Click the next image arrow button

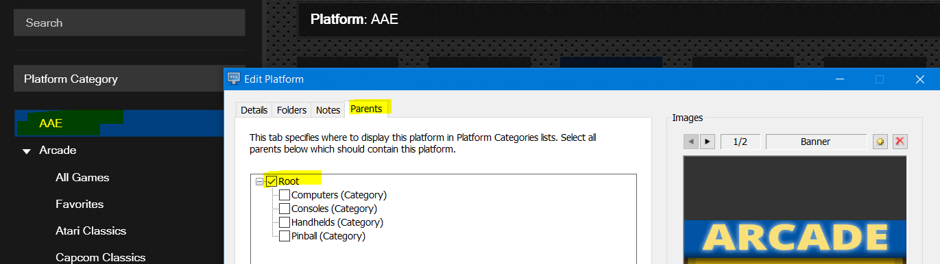click(708, 142)
